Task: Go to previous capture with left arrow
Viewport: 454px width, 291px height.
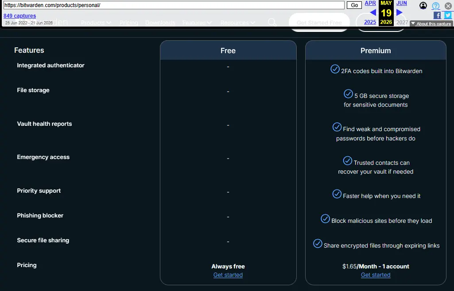Action: (x=373, y=12)
